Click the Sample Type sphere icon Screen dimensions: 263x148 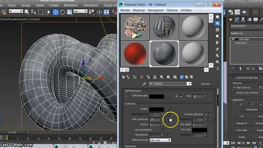[217, 17]
